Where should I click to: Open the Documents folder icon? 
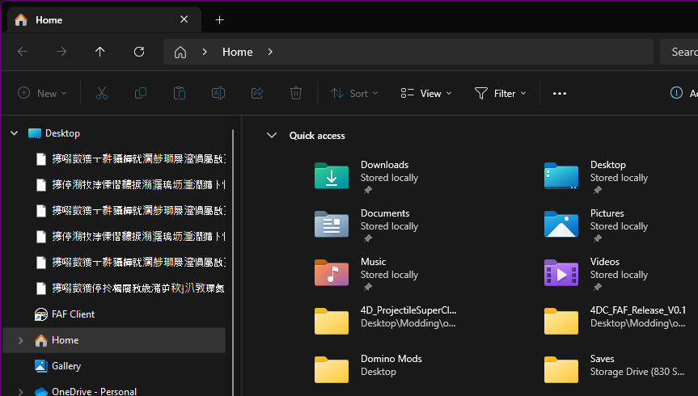point(332,224)
